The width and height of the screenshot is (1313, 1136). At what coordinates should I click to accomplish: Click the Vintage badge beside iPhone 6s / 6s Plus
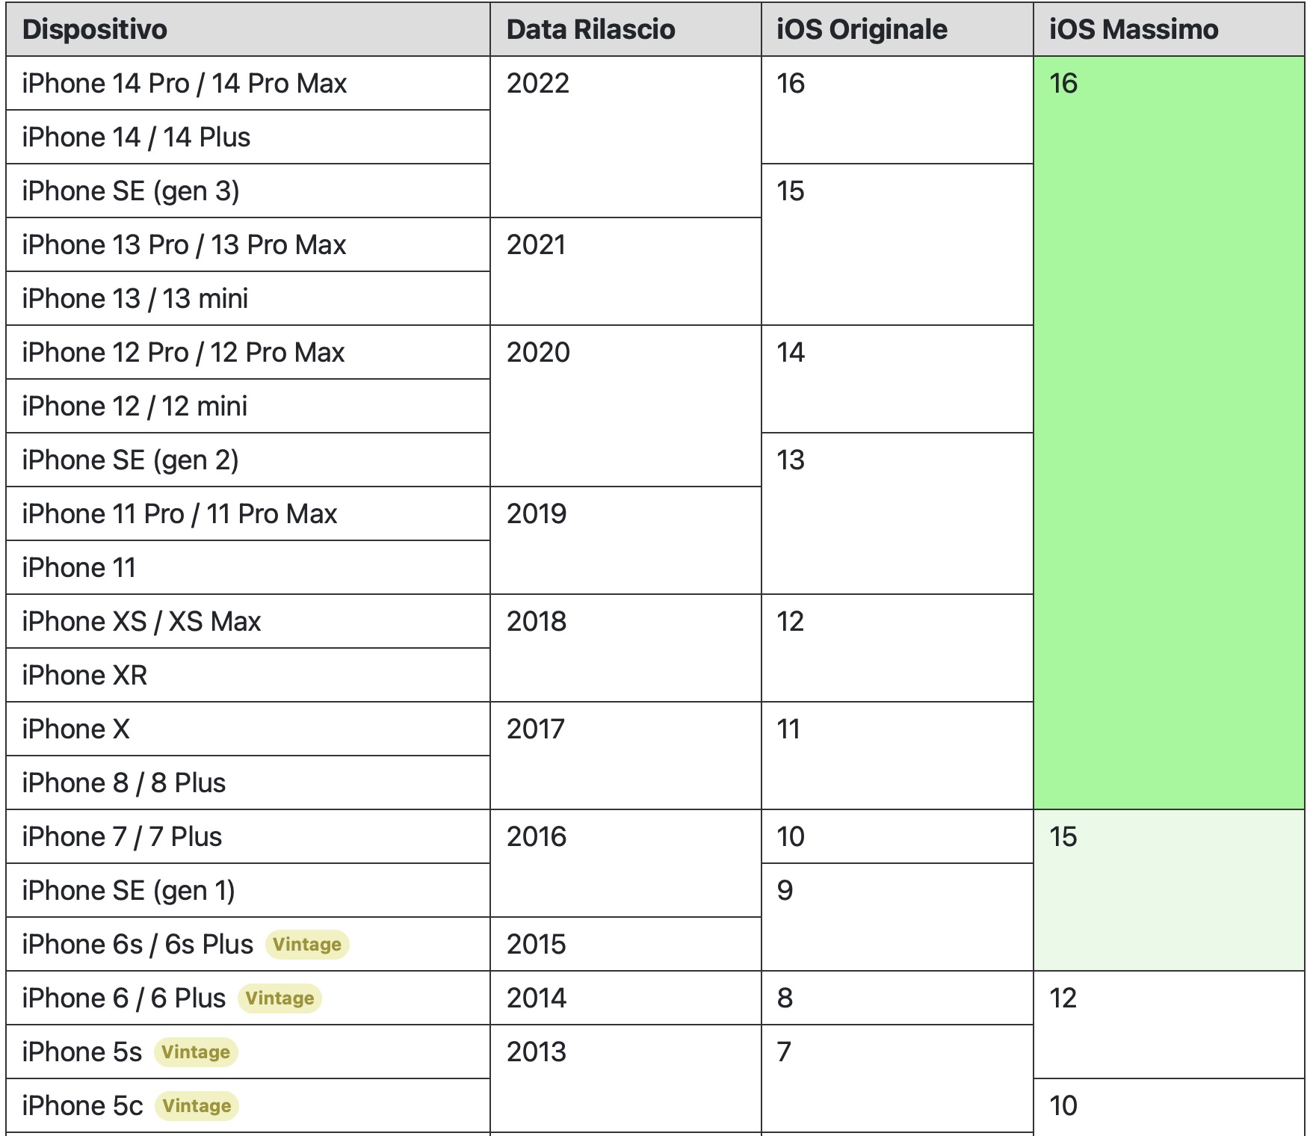click(x=307, y=945)
